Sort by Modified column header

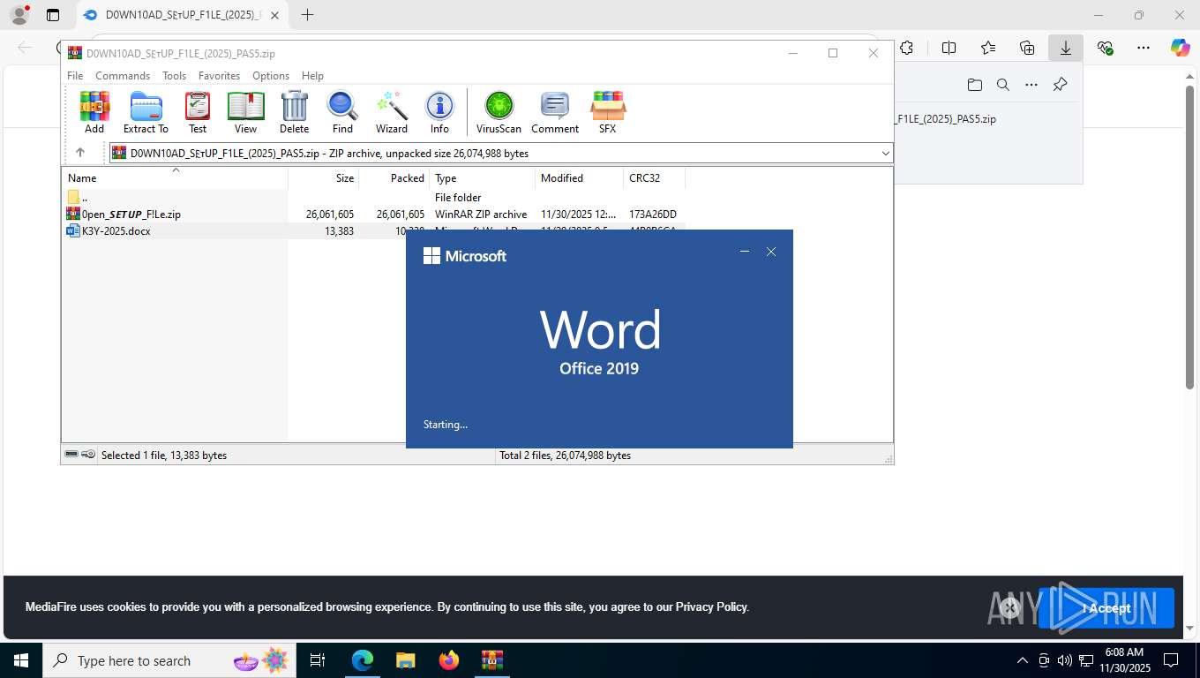579,177
